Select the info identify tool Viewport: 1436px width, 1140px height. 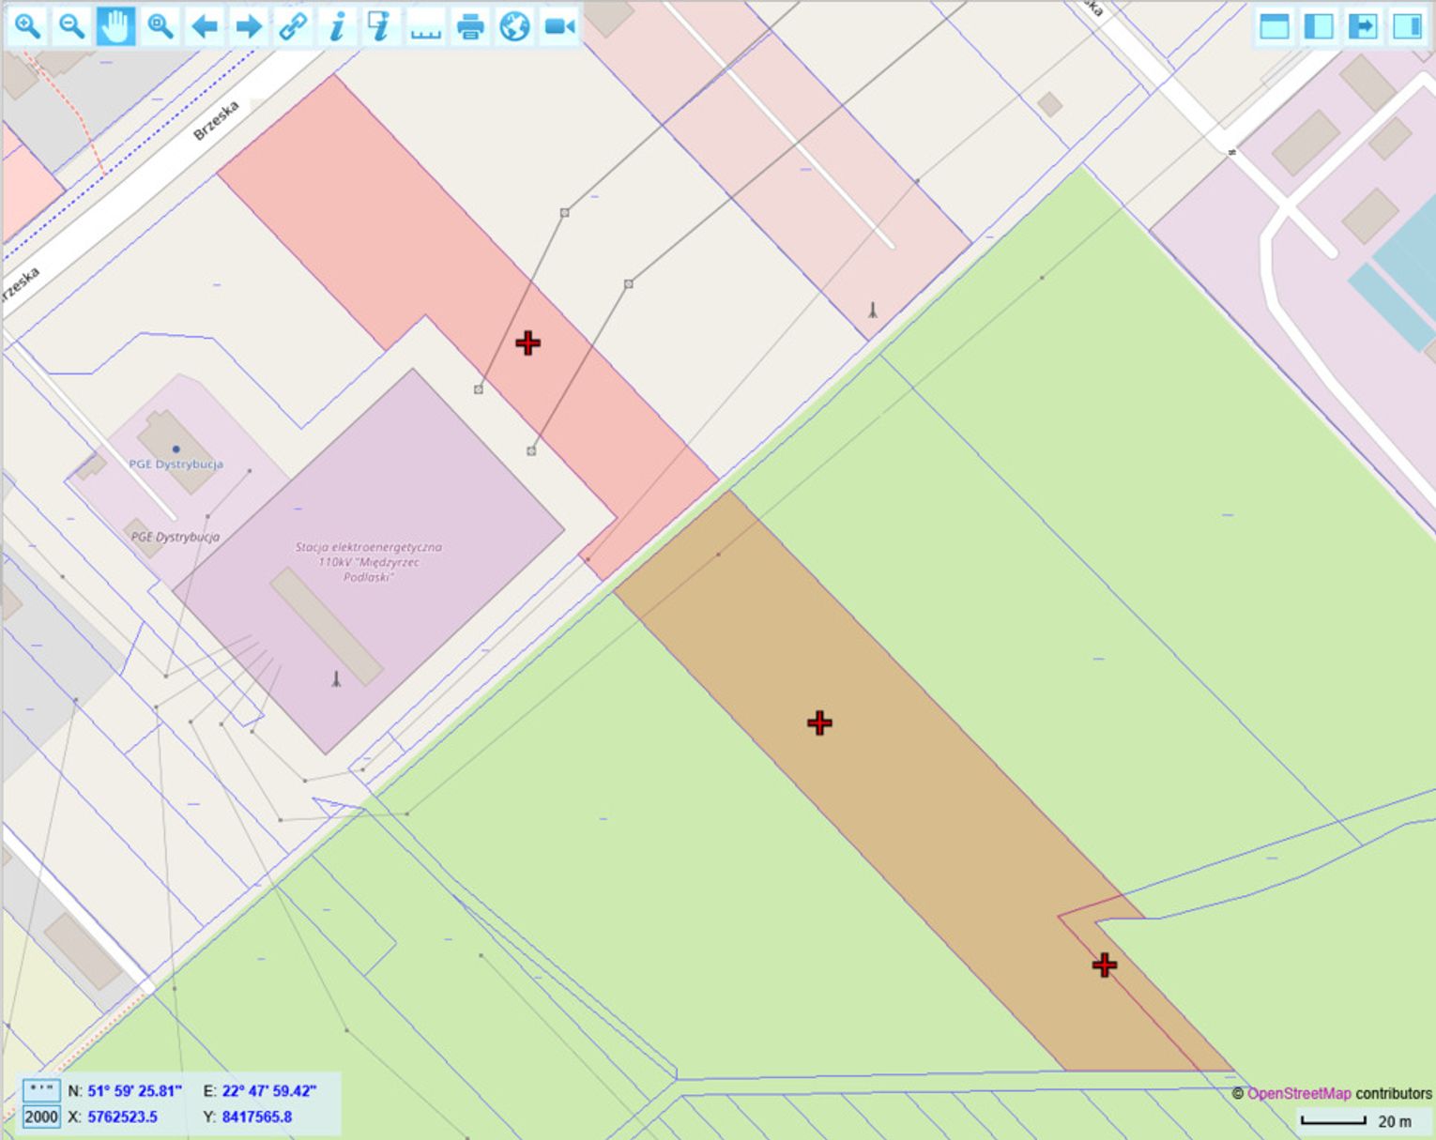(x=336, y=26)
